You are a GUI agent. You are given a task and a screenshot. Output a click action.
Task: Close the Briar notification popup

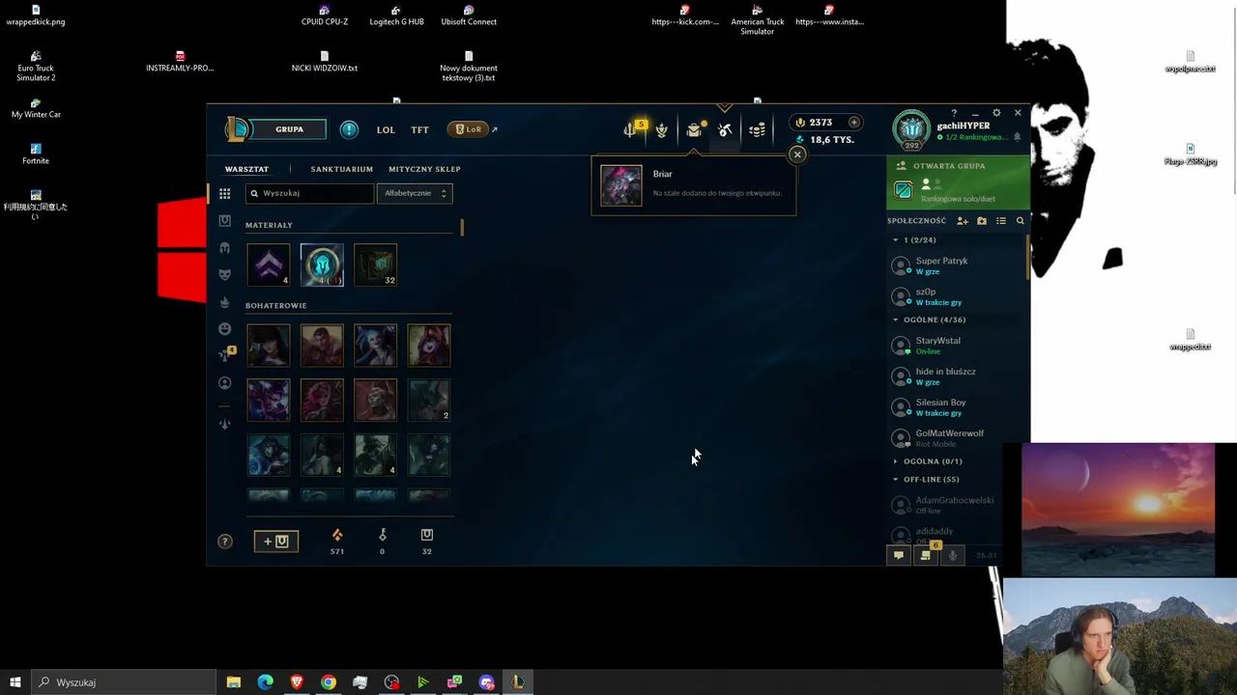coord(797,154)
